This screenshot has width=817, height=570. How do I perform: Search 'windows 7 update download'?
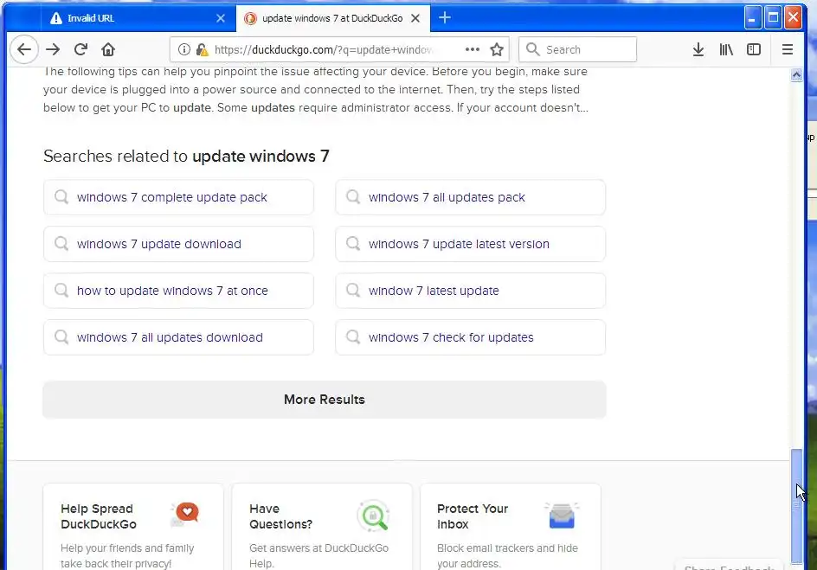pyautogui.click(x=178, y=244)
